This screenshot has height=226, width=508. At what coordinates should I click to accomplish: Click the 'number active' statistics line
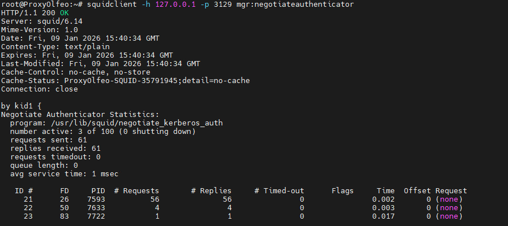[x=102, y=132]
